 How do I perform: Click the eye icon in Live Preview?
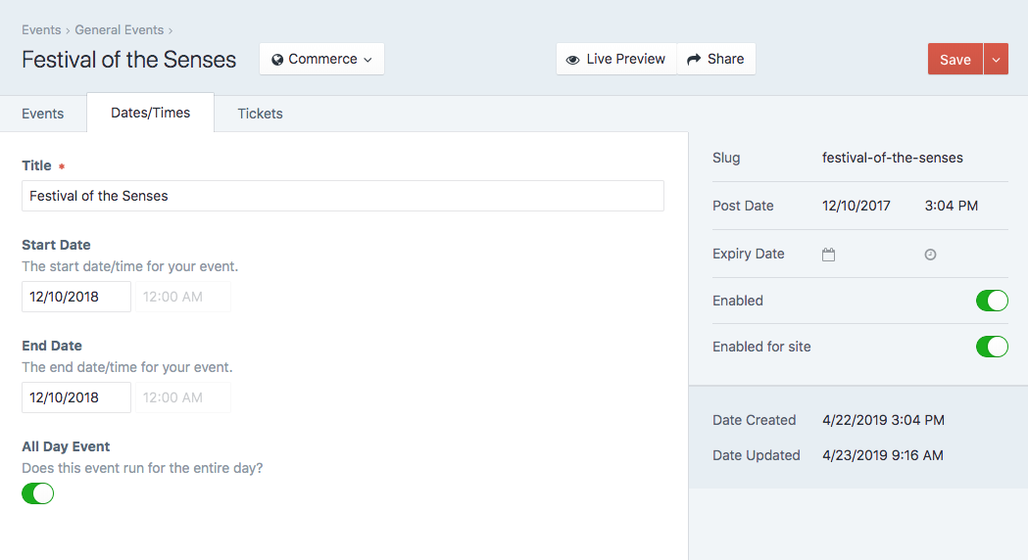[x=573, y=60]
